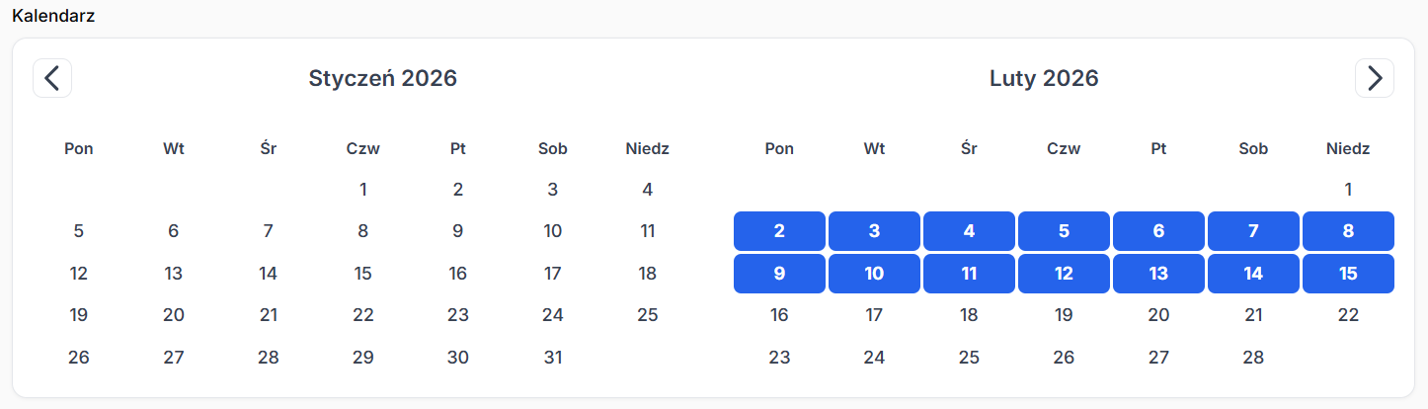The width and height of the screenshot is (1428, 409).
Task: Pick February 28, 2026
Action: click(1253, 357)
